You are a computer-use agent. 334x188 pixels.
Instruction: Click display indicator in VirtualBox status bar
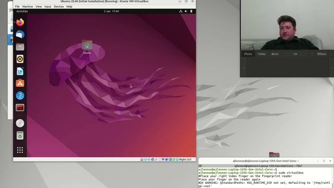coord(163,159)
